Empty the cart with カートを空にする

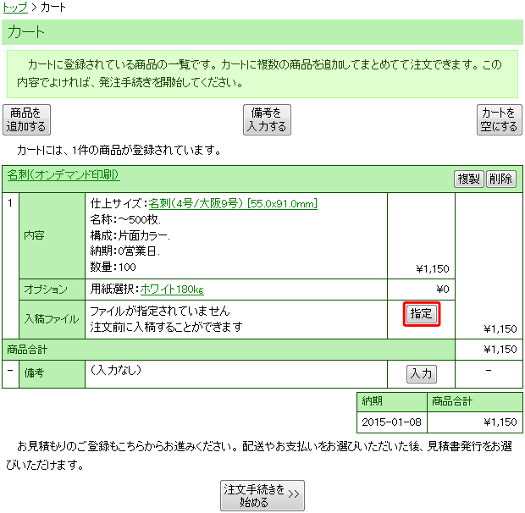[499, 119]
